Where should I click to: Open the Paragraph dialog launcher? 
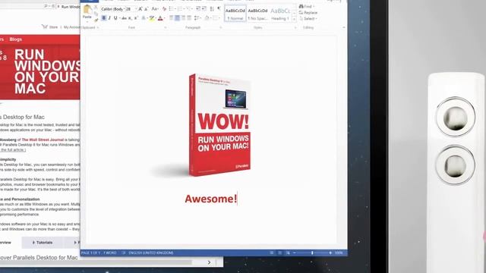221,27
